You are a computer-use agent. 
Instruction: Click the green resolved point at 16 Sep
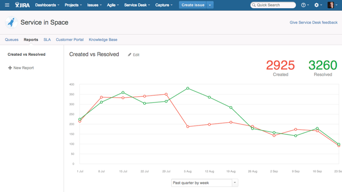[317, 128]
